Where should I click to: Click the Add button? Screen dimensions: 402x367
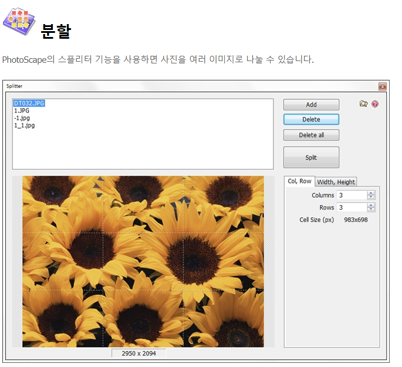coord(311,105)
